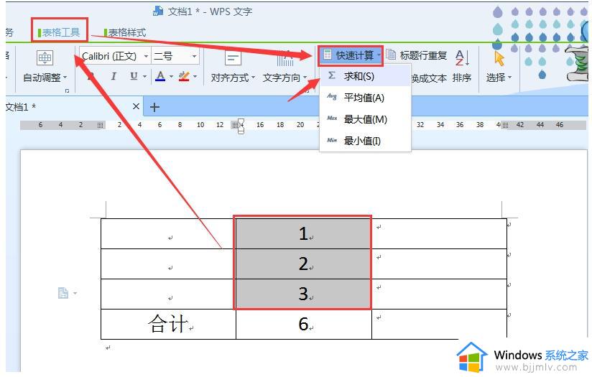The image size is (592, 377).
Task: Apply the text highlight color
Action: coord(184,76)
